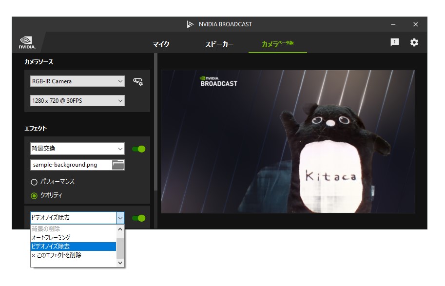Disable the 背景交換 effect toggle
Viewport: 445px width, 286px height.
(139, 149)
